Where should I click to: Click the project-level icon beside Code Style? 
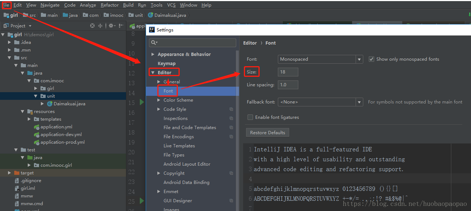pos(231,109)
